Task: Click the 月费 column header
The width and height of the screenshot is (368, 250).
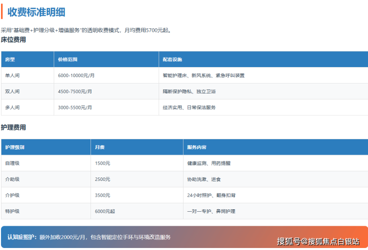Action: (x=99, y=148)
